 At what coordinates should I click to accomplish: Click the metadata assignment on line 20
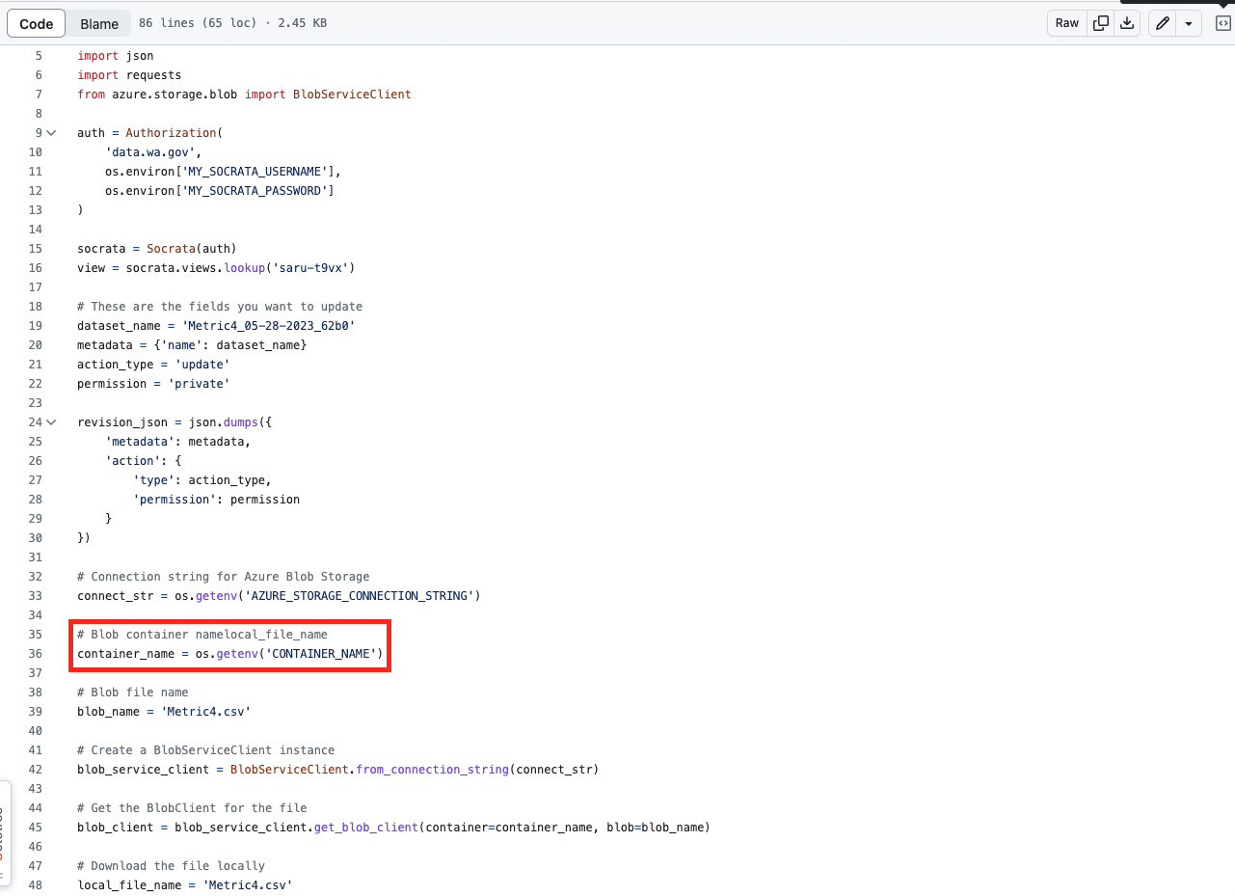coord(192,345)
